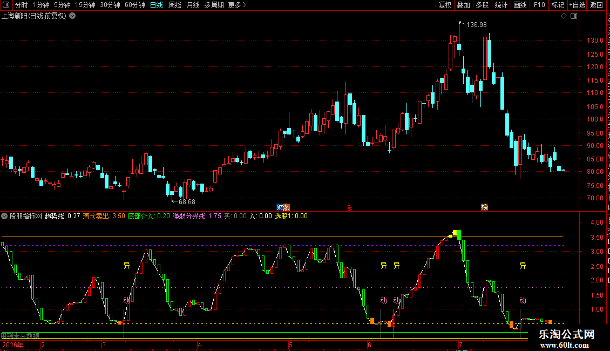
Task: Click the 3.50 indicator axis label
Action: point(597,238)
